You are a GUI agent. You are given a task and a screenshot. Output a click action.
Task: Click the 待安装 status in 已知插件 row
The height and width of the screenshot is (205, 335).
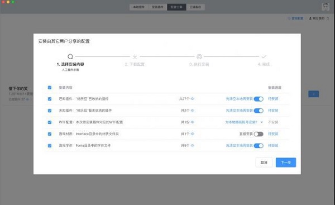pos(273,99)
